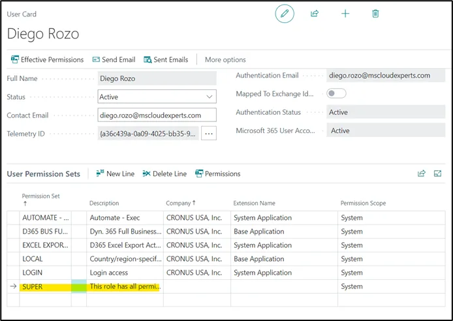
Task: Click 'This role has all permi...' description
Action: tap(125, 286)
